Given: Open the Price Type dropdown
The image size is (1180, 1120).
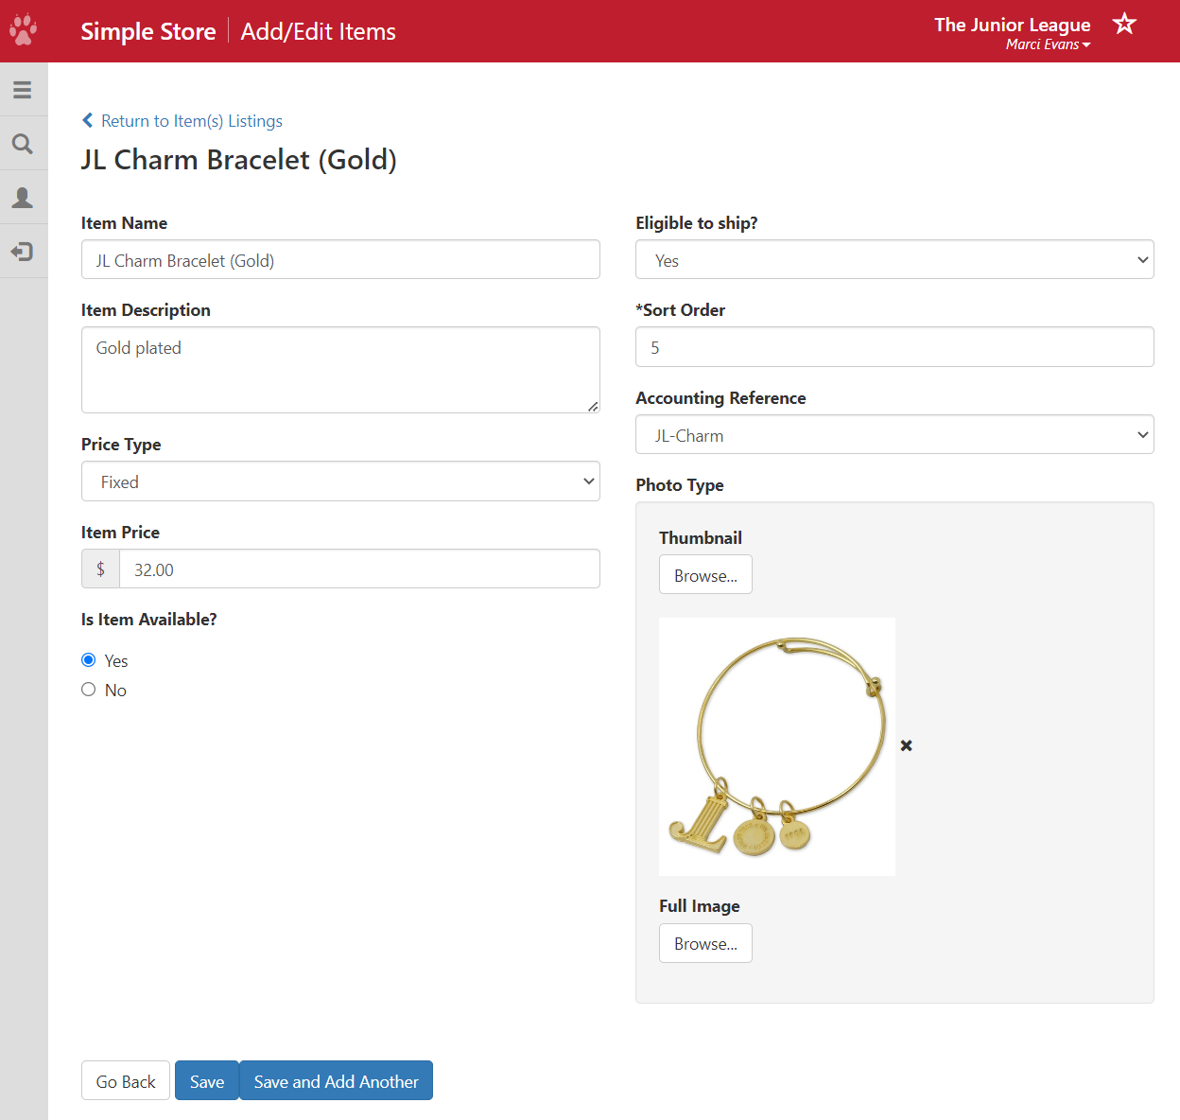Looking at the screenshot, I should click(340, 481).
